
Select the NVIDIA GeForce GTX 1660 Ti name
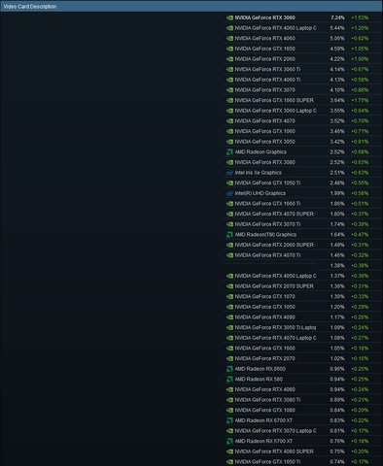267,204
